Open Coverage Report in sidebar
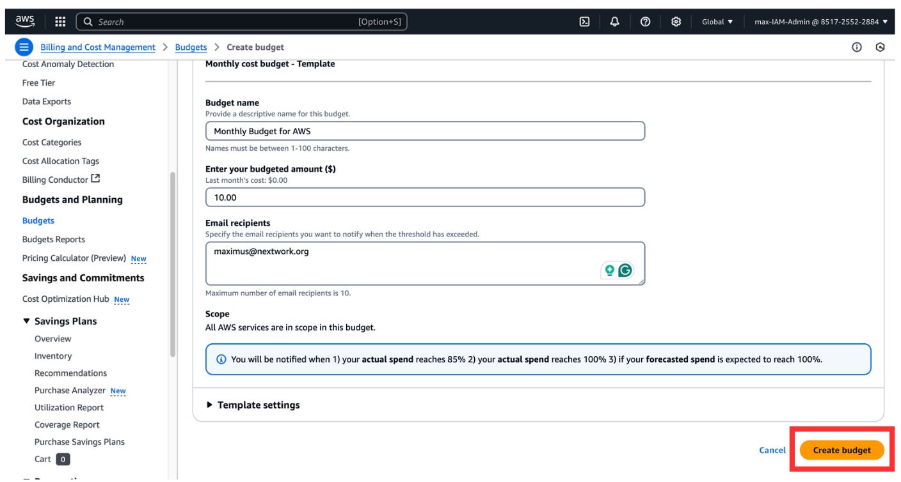Viewport: 901px width, 482px height. pos(67,424)
